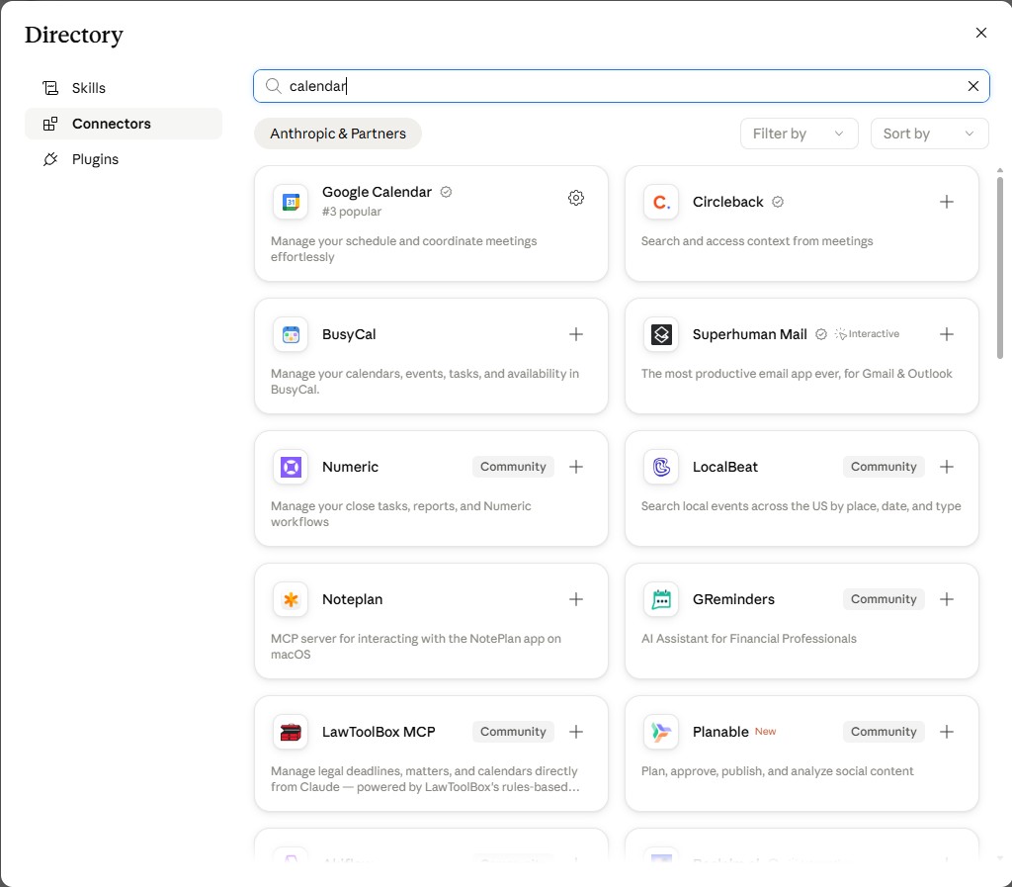This screenshot has width=1012, height=887.
Task: Click the Directory heading
Action: (73, 35)
